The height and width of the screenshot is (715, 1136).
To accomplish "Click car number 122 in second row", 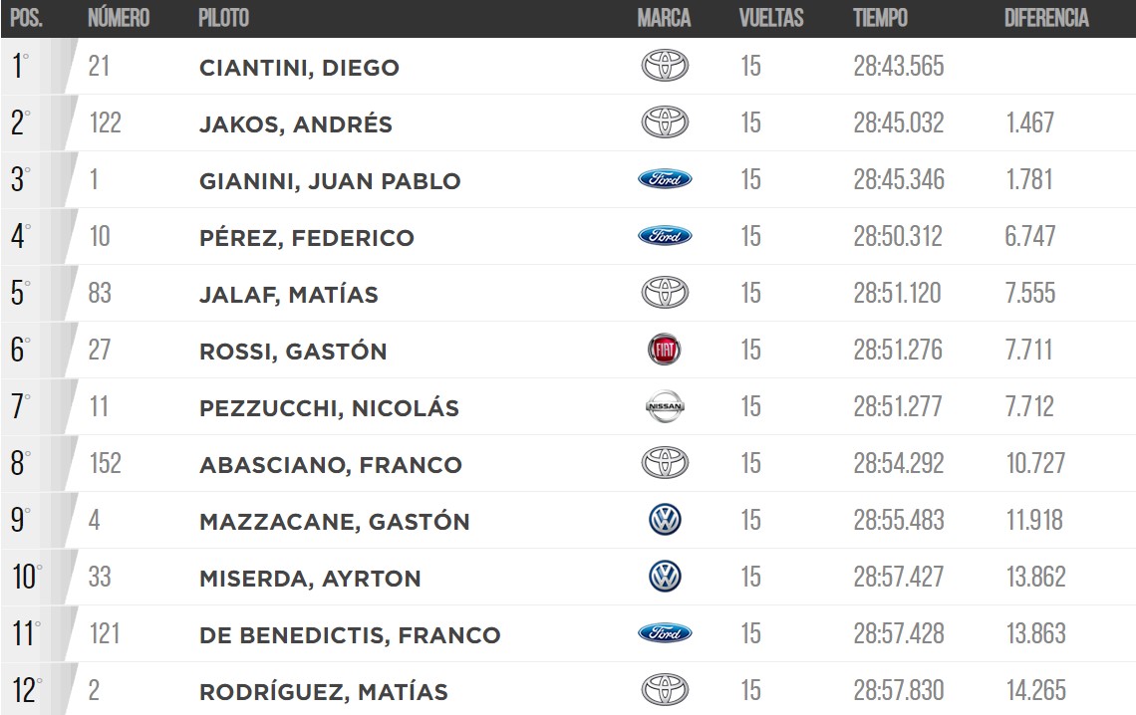I will [x=105, y=122].
